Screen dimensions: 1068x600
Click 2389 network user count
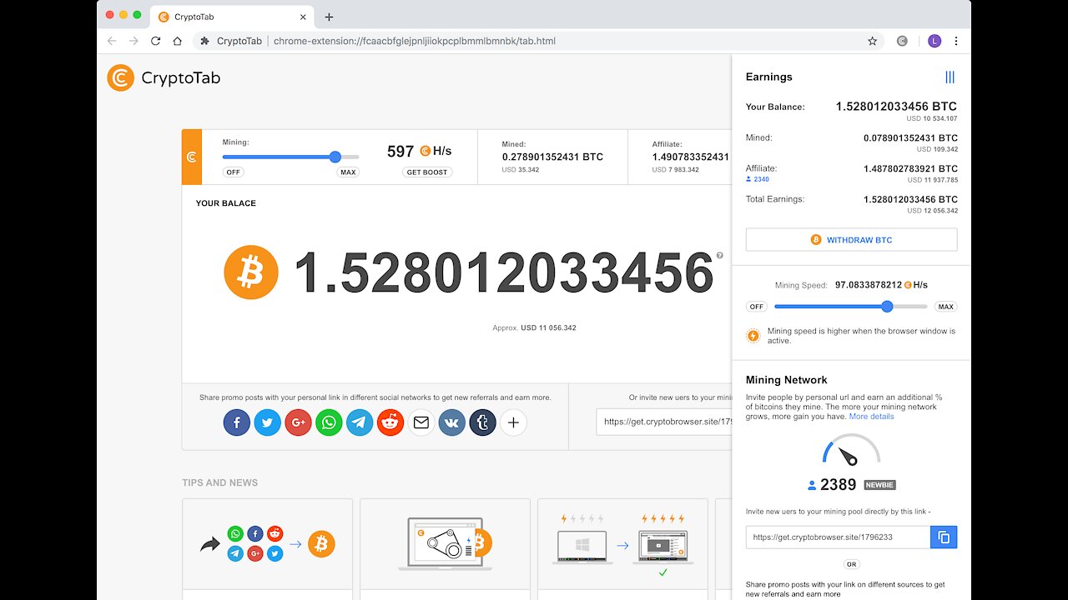[838, 485]
